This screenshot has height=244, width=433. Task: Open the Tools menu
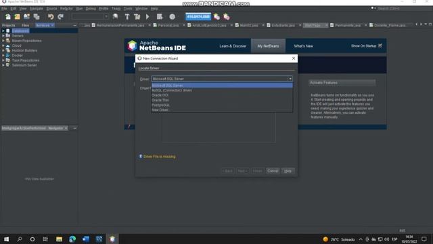(x=128, y=9)
